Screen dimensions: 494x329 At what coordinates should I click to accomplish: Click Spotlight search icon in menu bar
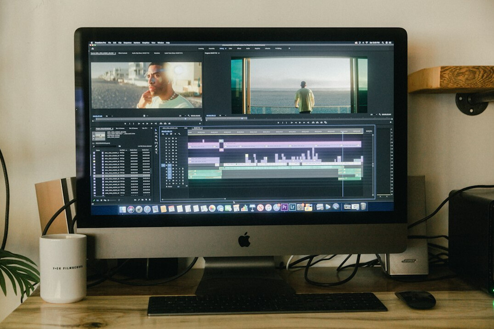[x=383, y=42]
